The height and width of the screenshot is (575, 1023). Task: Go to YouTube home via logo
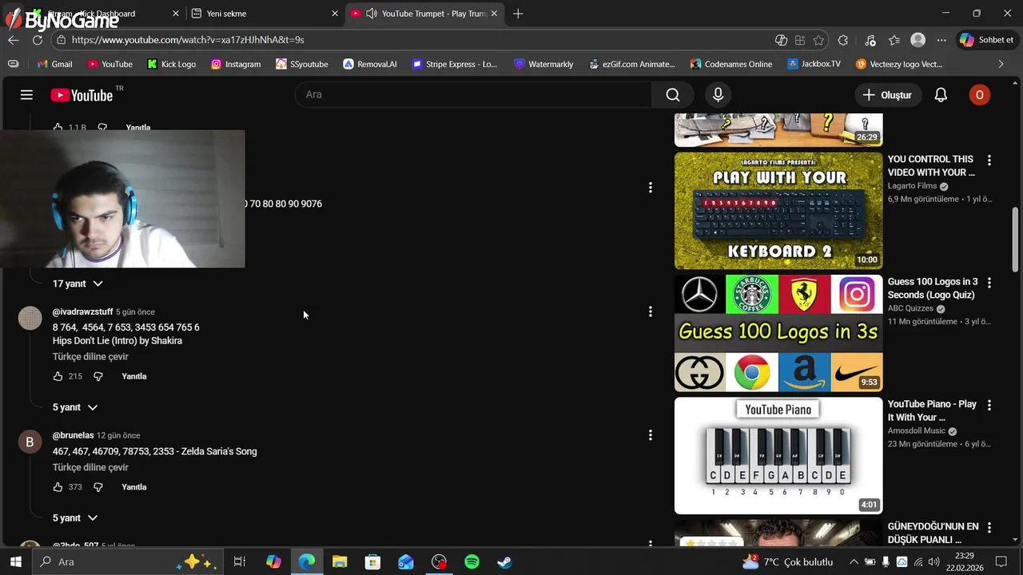[x=82, y=95]
